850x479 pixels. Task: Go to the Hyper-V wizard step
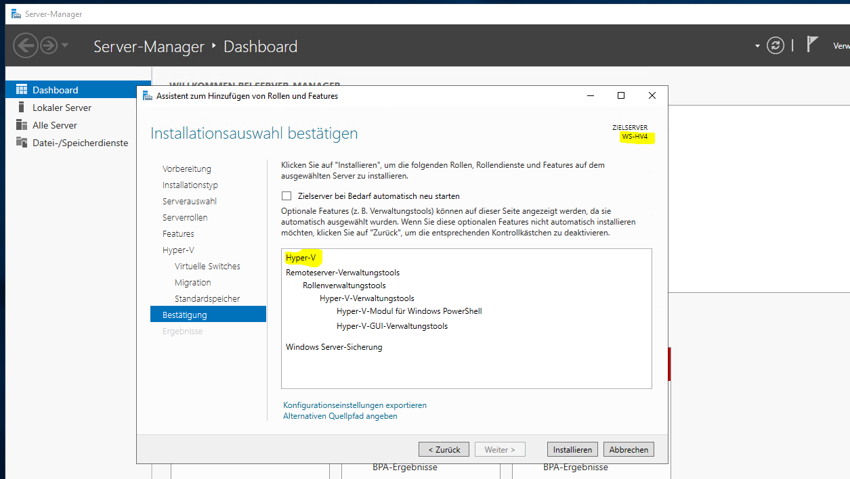(178, 250)
